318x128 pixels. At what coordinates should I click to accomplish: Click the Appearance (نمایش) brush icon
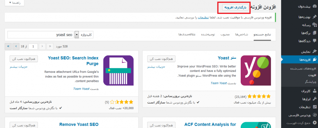coord(315,52)
